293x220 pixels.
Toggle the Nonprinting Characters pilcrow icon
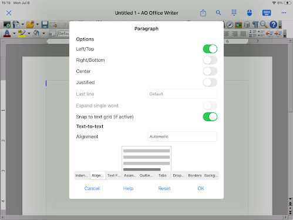[x=255, y=25]
